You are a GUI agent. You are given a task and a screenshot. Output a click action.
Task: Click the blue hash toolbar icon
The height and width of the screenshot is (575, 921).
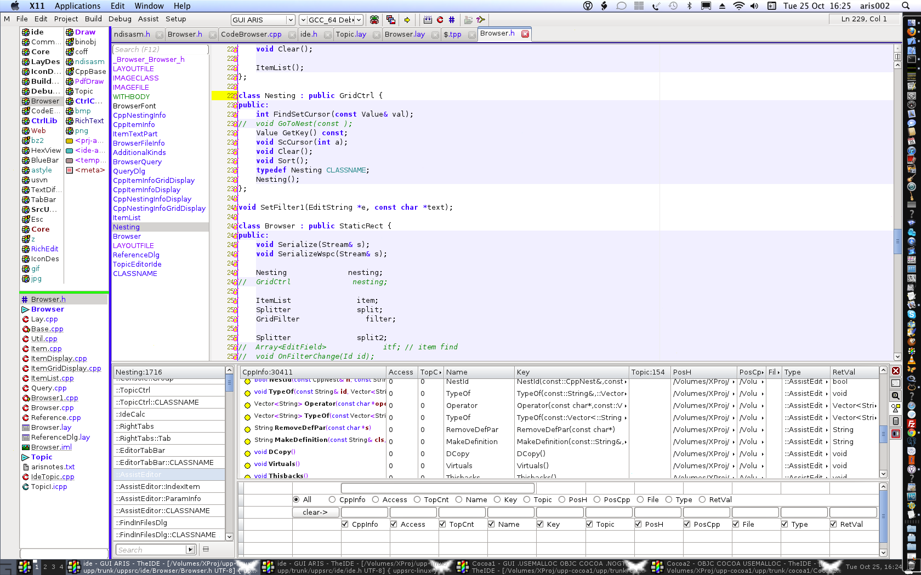(452, 20)
